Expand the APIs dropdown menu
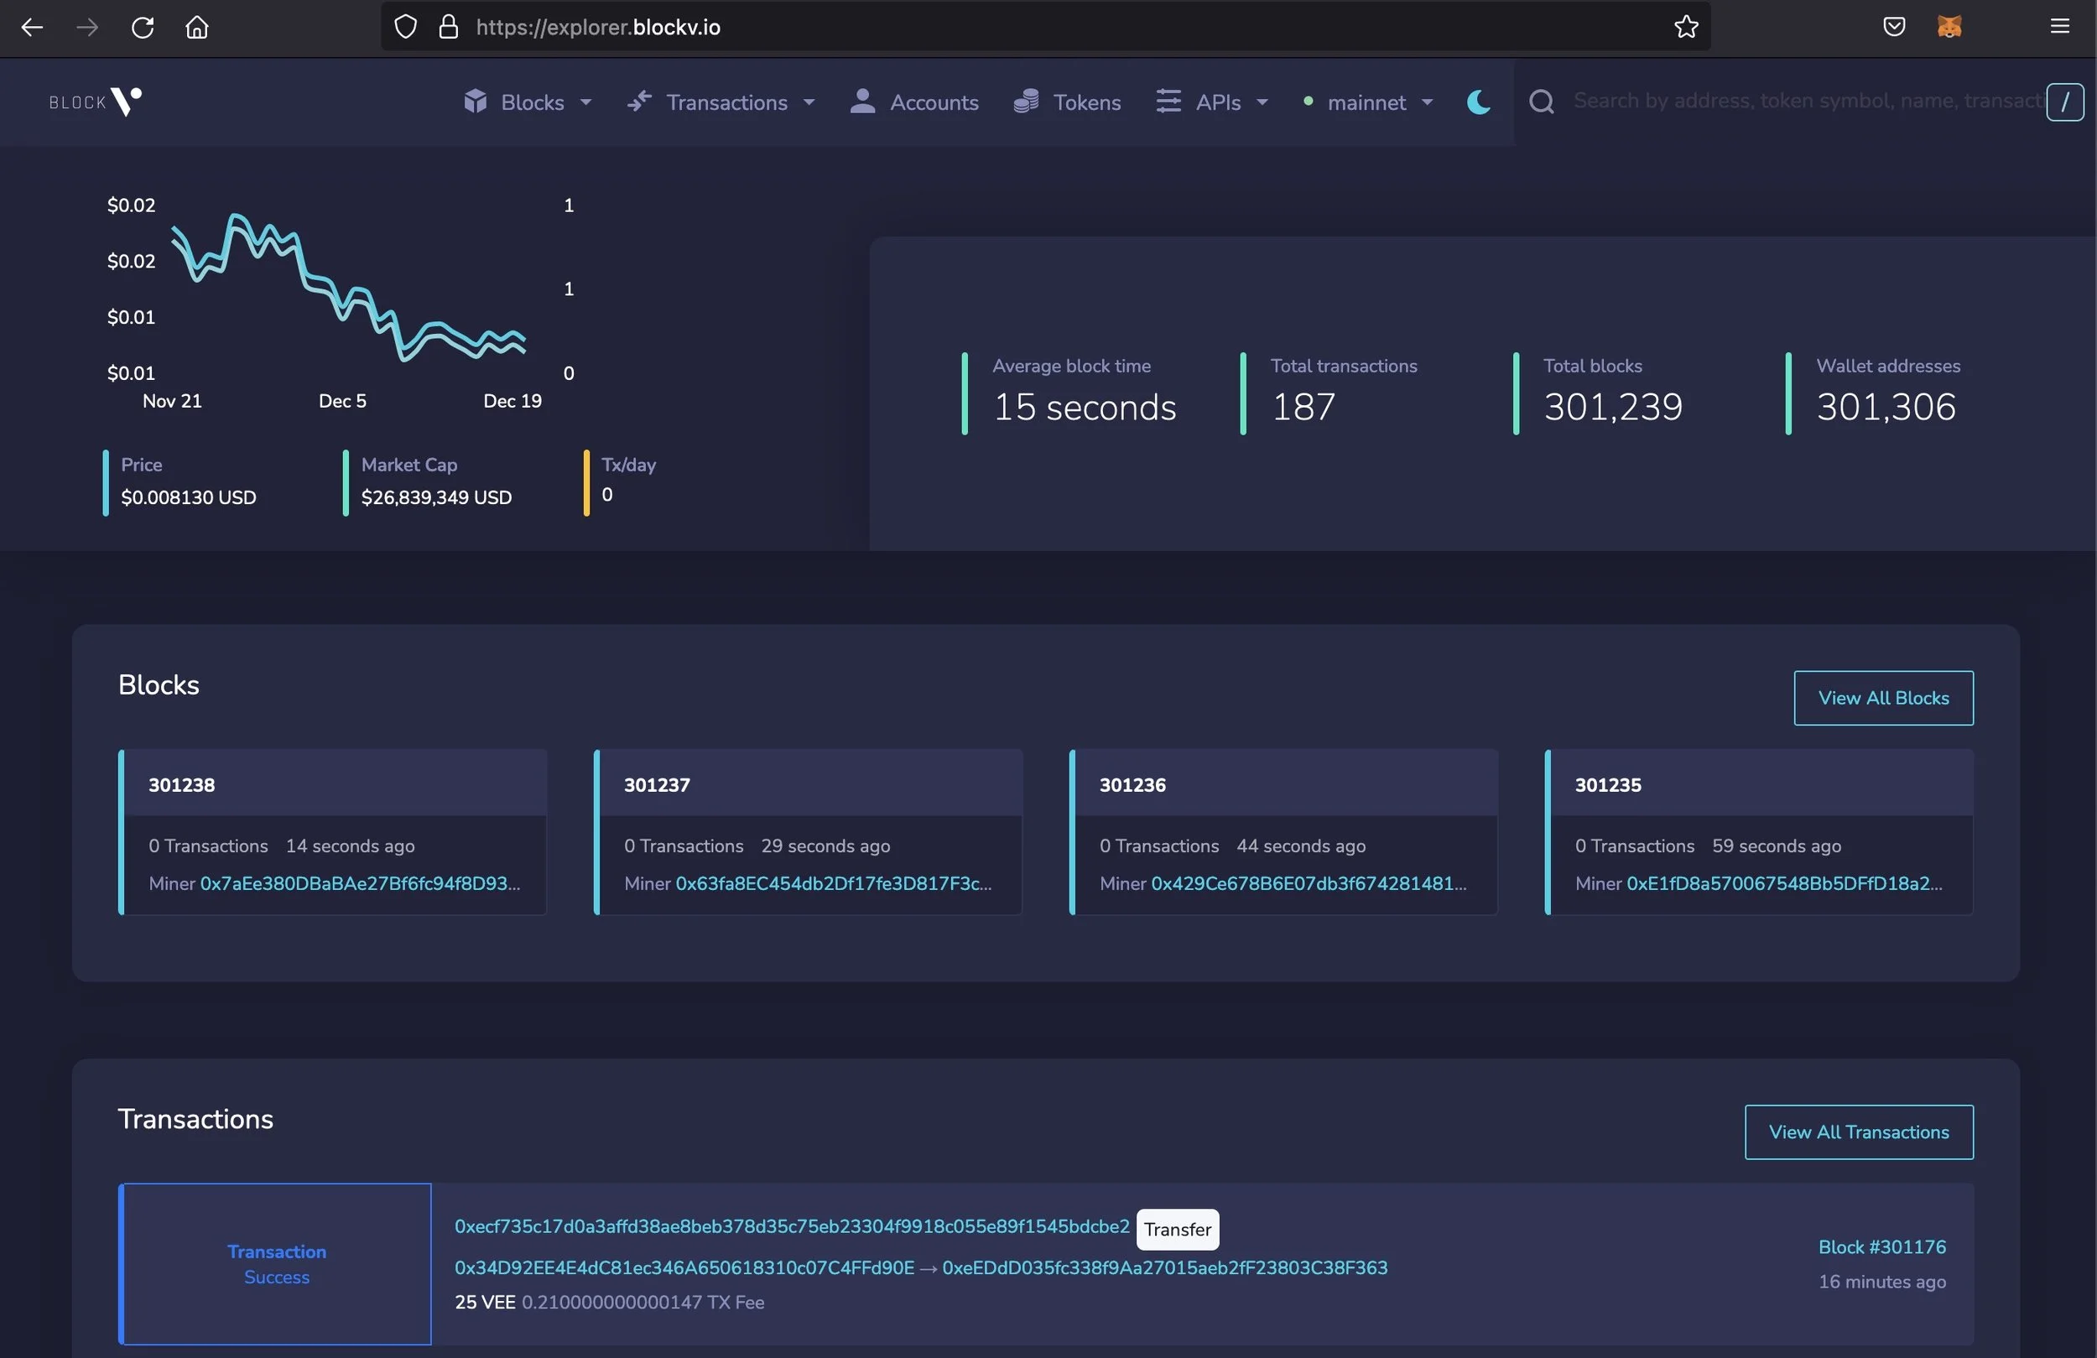2097x1358 pixels. click(x=1263, y=101)
